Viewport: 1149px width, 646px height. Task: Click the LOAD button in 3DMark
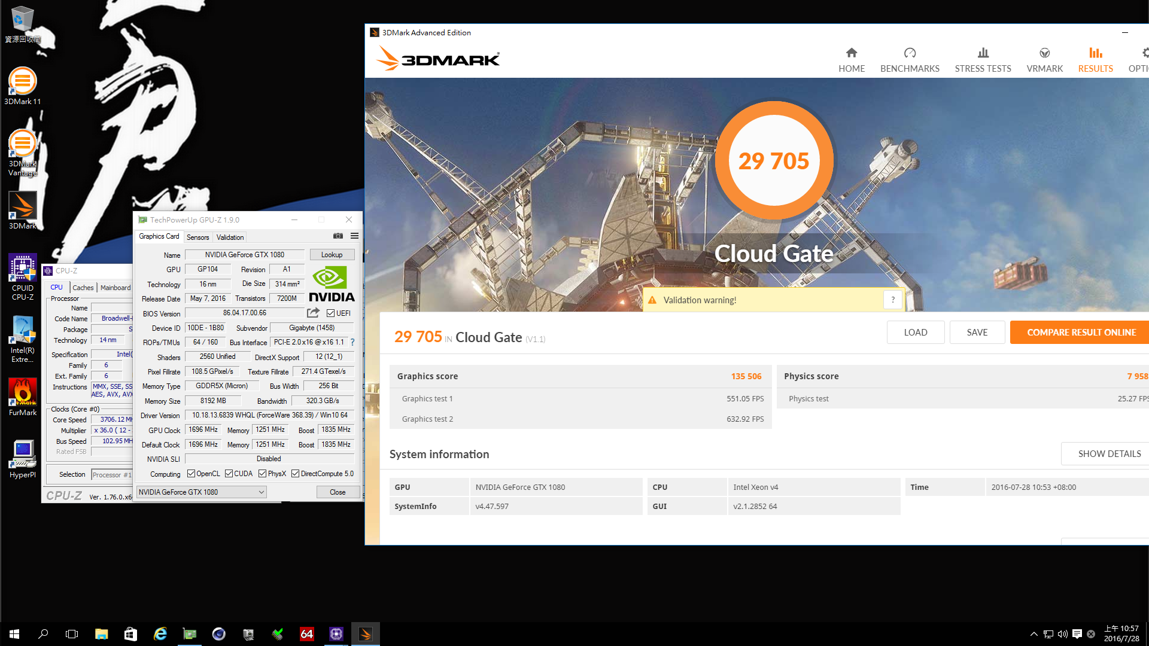pyautogui.click(x=915, y=333)
